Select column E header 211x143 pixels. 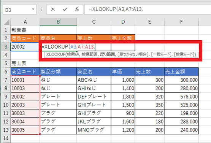tap(149, 22)
